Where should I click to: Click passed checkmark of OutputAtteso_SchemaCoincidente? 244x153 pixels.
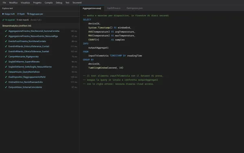(6, 87)
